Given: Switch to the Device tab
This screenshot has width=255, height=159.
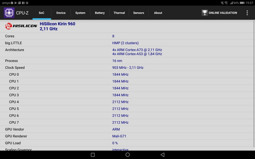Looking at the screenshot, I should coord(61,13).
